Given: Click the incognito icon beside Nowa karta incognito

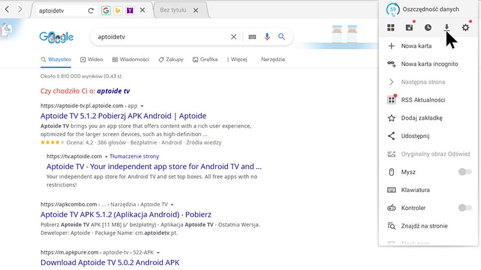Looking at the screenshot, I should (x=391, y=64).
